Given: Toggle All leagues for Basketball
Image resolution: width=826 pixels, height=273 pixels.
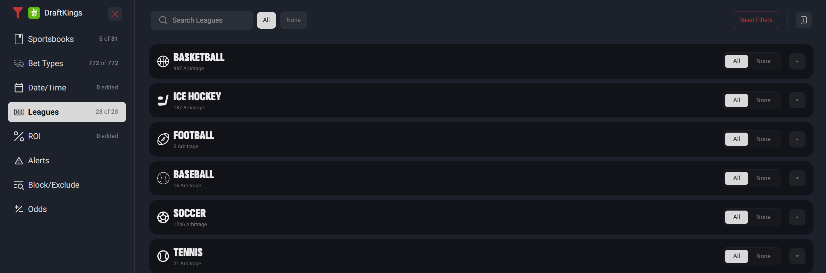Looking at the screenshot, I should tap(736, 61).
